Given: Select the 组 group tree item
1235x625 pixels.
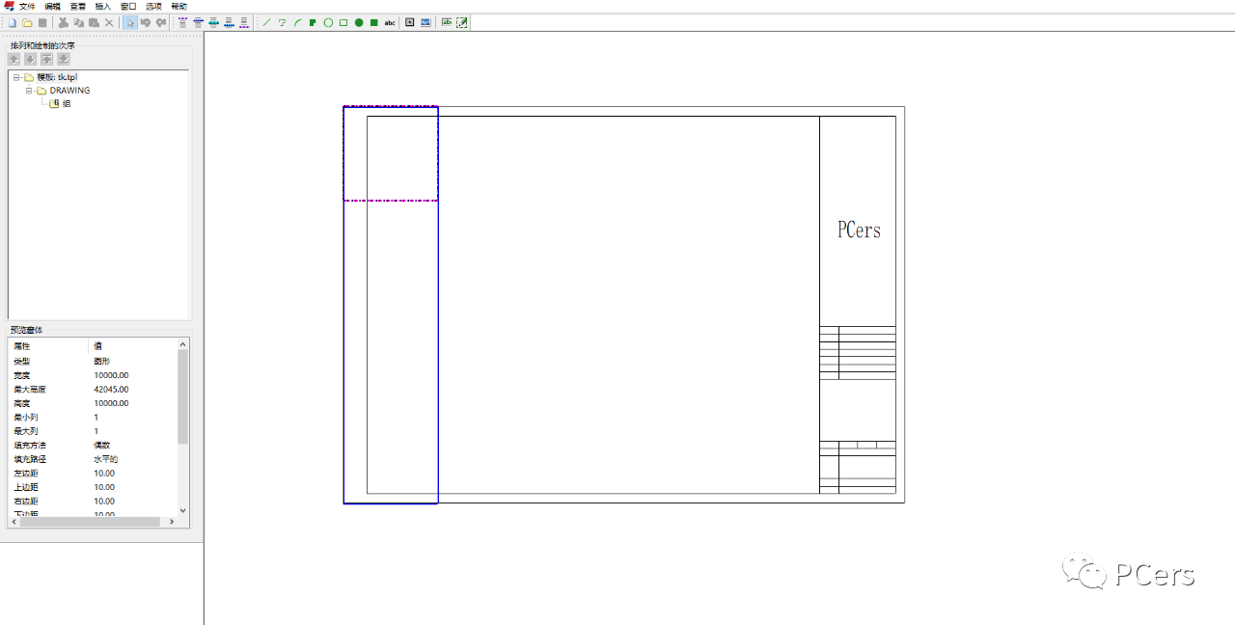Looking at the screenshot, I should click(x=66, y=103).
